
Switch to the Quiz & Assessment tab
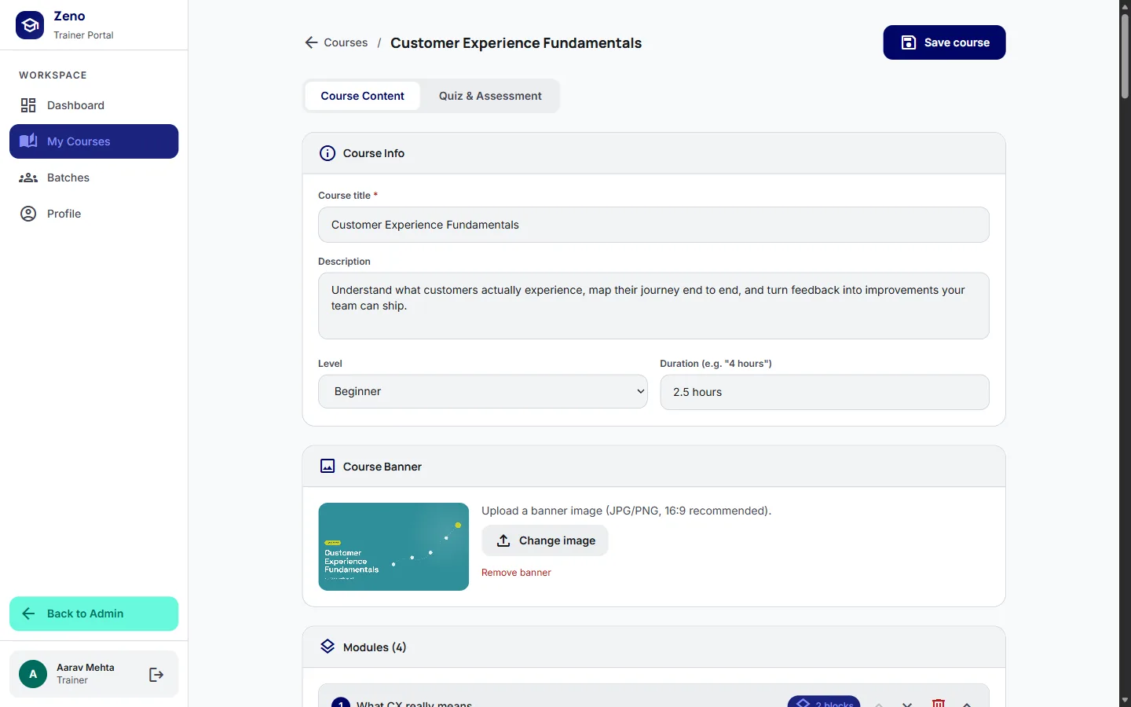click(x=490, y=96)
